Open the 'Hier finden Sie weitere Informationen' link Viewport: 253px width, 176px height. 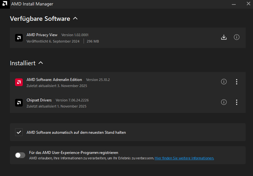pos(184,158)
